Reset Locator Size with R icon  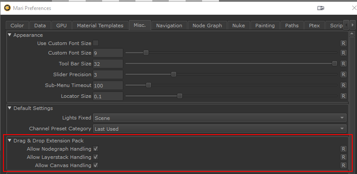pos(343,96)
